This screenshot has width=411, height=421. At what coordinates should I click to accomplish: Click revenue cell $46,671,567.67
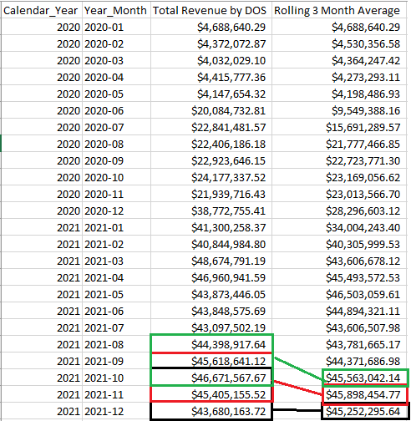coord(211,378)
